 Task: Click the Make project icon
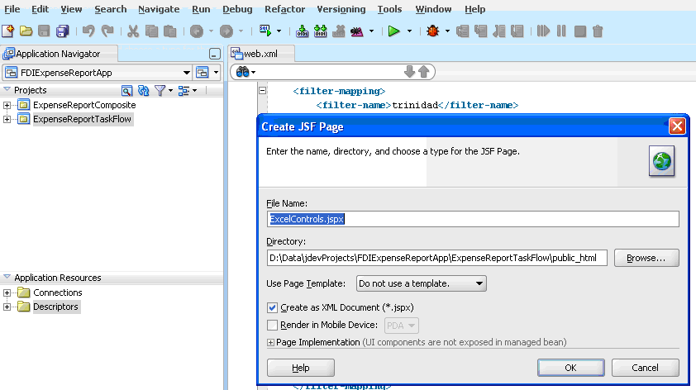tap(303, 31)
